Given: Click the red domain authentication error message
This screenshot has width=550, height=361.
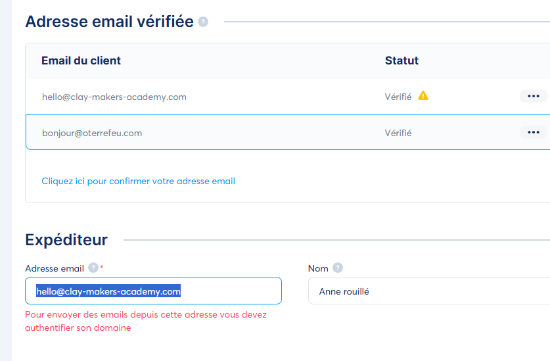Looking at the screenshot, I should pos(146,321).
